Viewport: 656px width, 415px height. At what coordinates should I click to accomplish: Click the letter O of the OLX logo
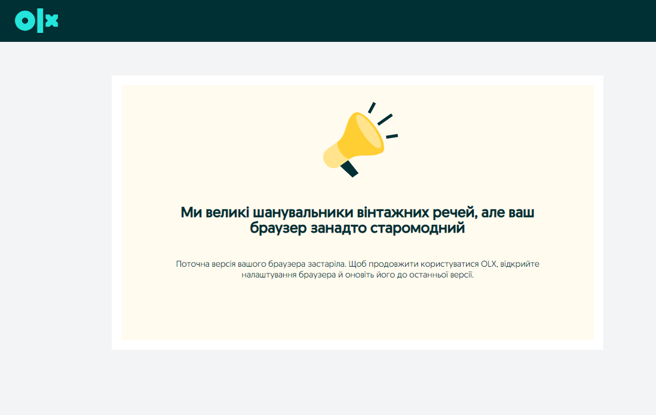pos(24,21)
